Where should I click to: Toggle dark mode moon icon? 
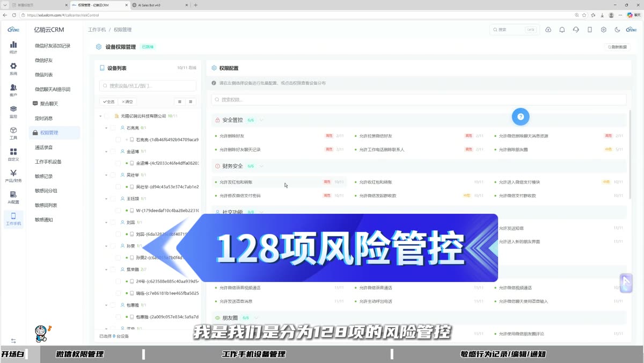[x=618, y=30]
